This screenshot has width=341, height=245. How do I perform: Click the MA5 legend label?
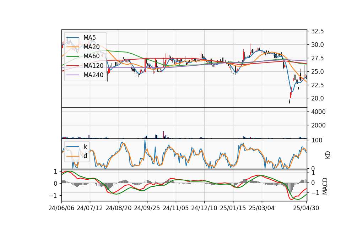point(90,38)
